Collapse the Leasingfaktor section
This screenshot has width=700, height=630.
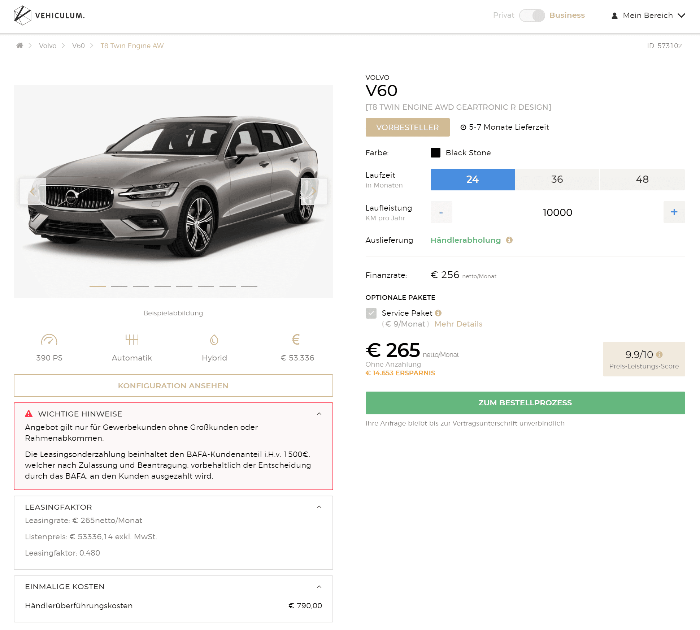pyautogui.click(x=319, y=507)
